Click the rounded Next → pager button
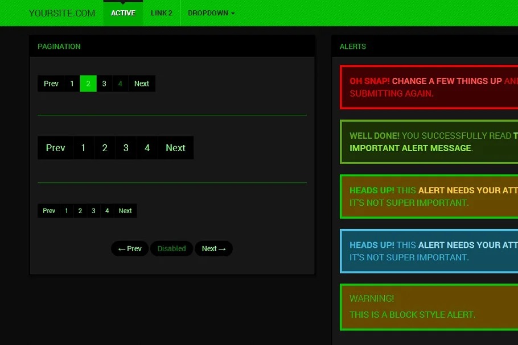Image resolution: width=518 pixels, height=345 pixels. [x=213, y=249]
